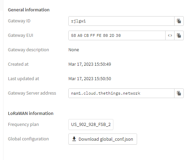Click the LoRaWAN information heading

(x=31, y=114)
